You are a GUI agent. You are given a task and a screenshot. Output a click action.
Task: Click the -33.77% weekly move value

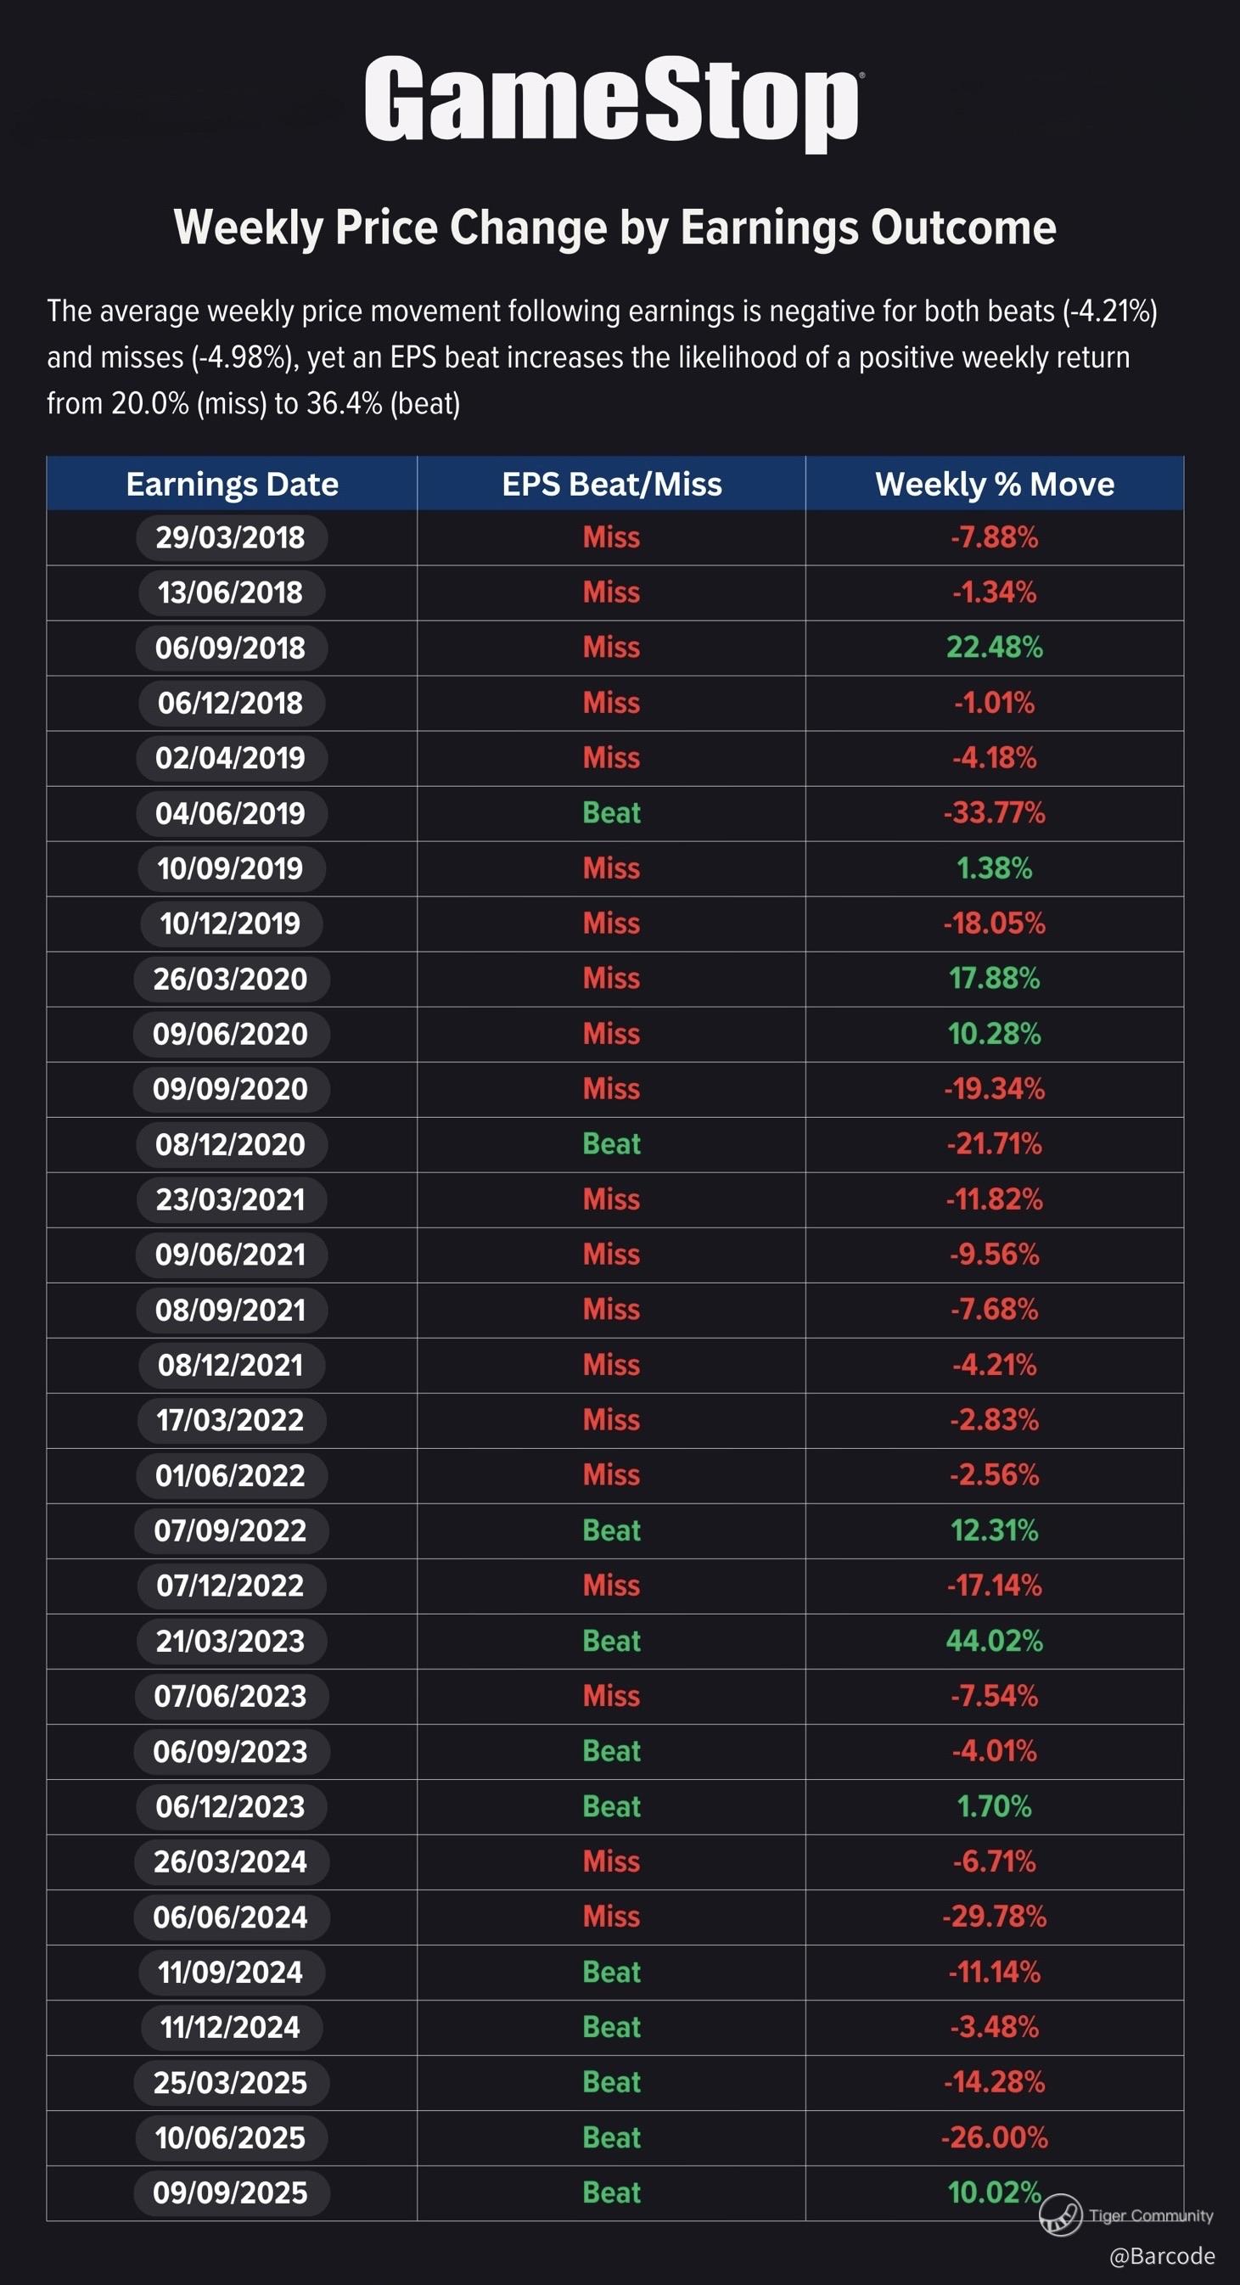(x=995, y=812)
